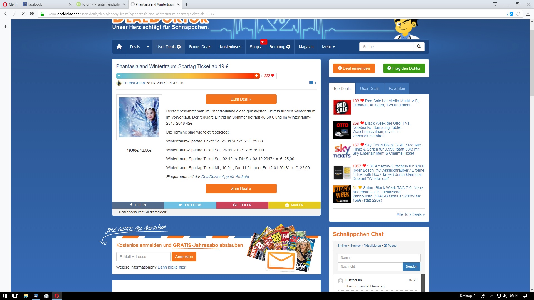
Task: Stop page loading with X icon
Action: pos(23,14)
